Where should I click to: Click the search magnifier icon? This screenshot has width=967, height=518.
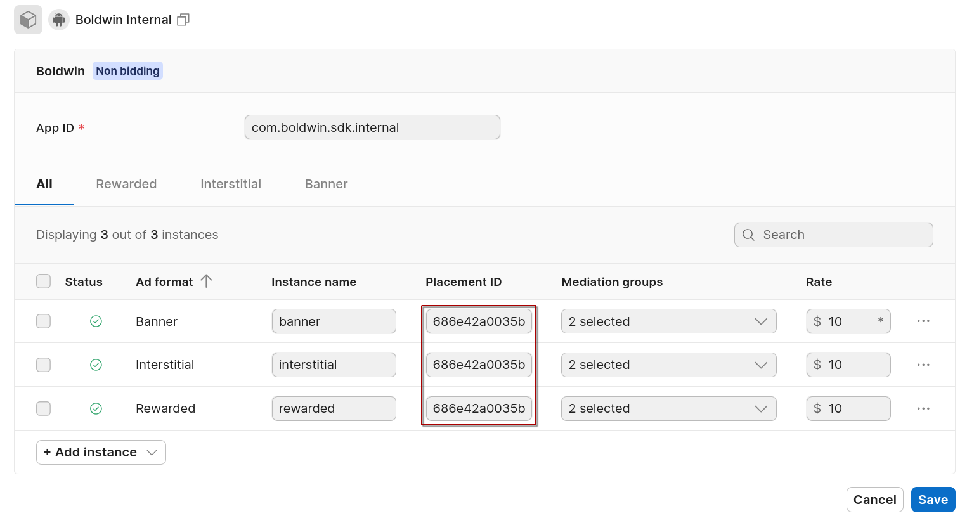tap(748, 235)
